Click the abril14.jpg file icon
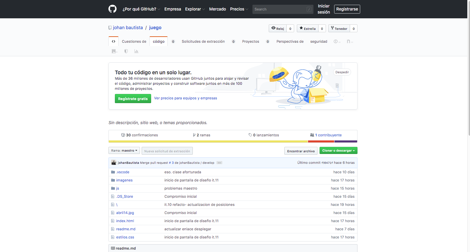Viewport: 470px width, 252px height. pos(113,213)
